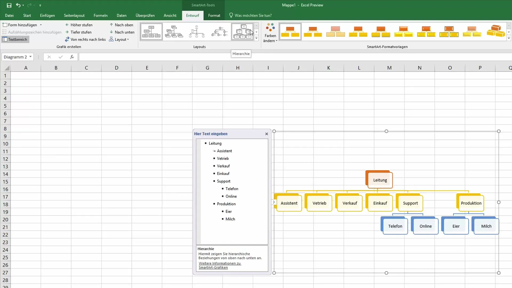The image size is (512, 288).
Task: Select the Hierarchie layout thumbnail
Action: click(x=242, y=32)
